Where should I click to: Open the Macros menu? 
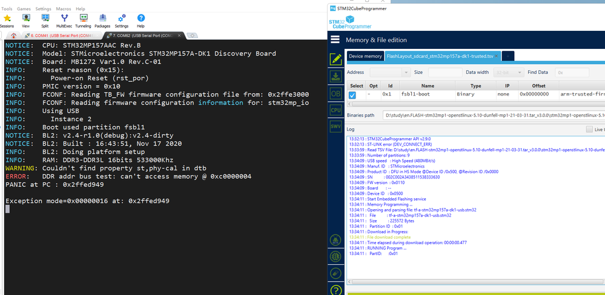[63, 8]
